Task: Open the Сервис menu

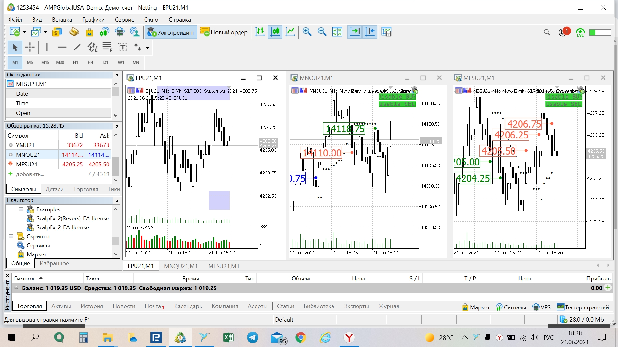Action: (x=124, y=20)
